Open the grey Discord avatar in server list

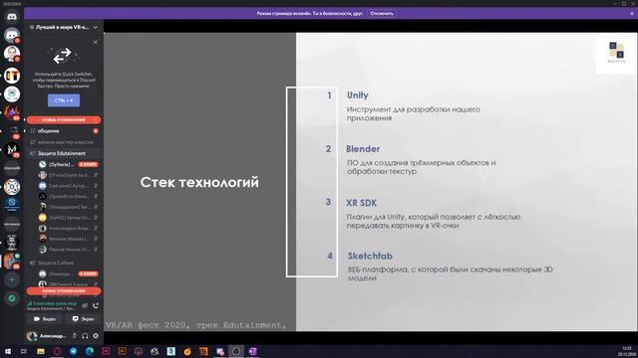click(12, 36)
